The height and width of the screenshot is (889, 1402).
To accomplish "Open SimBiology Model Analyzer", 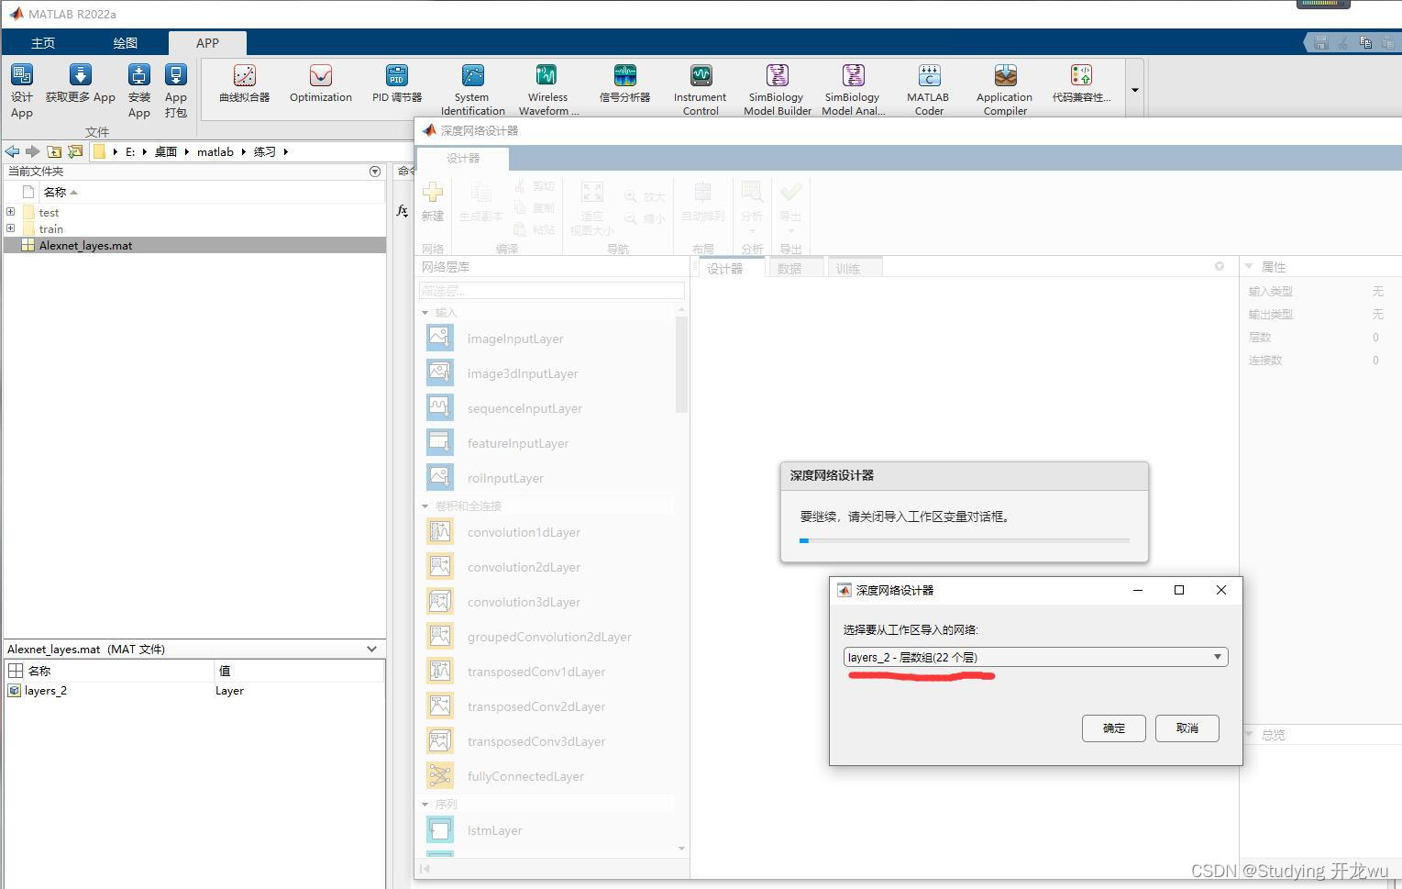I will (853, 90).
